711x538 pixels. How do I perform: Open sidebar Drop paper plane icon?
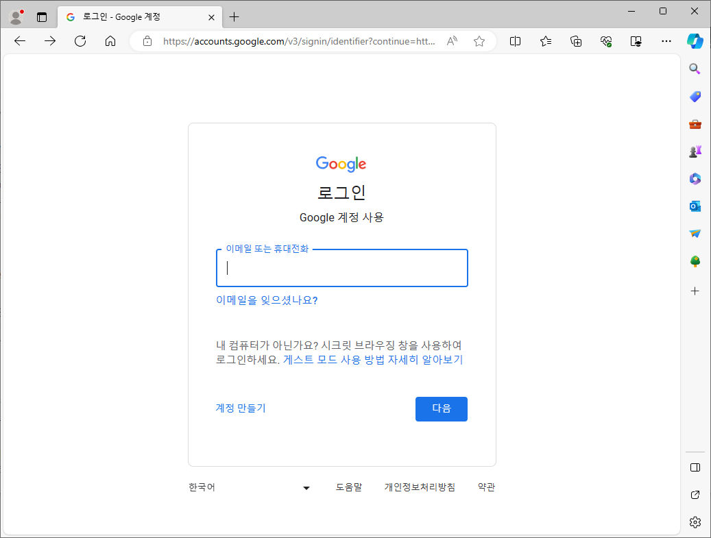(x=695, y=234)
